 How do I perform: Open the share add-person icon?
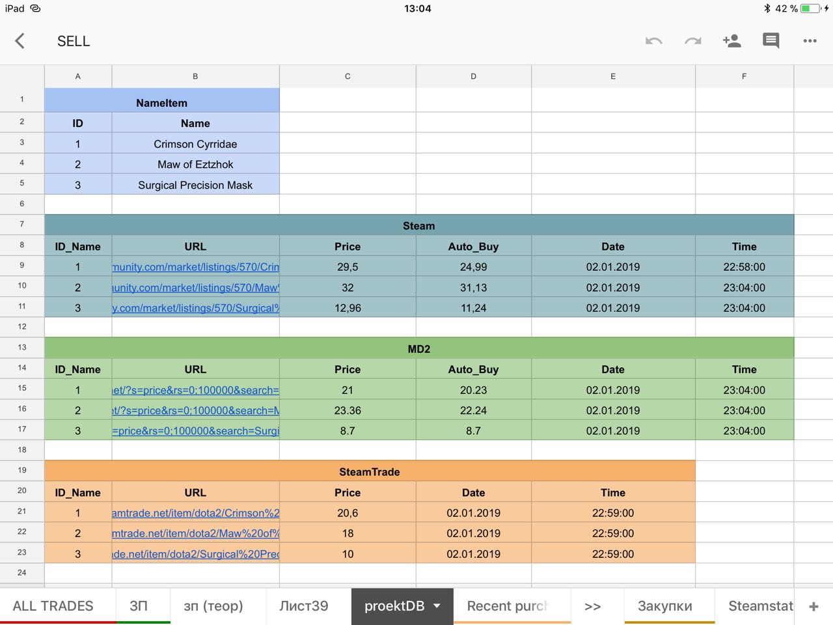[x=731, y=41]
